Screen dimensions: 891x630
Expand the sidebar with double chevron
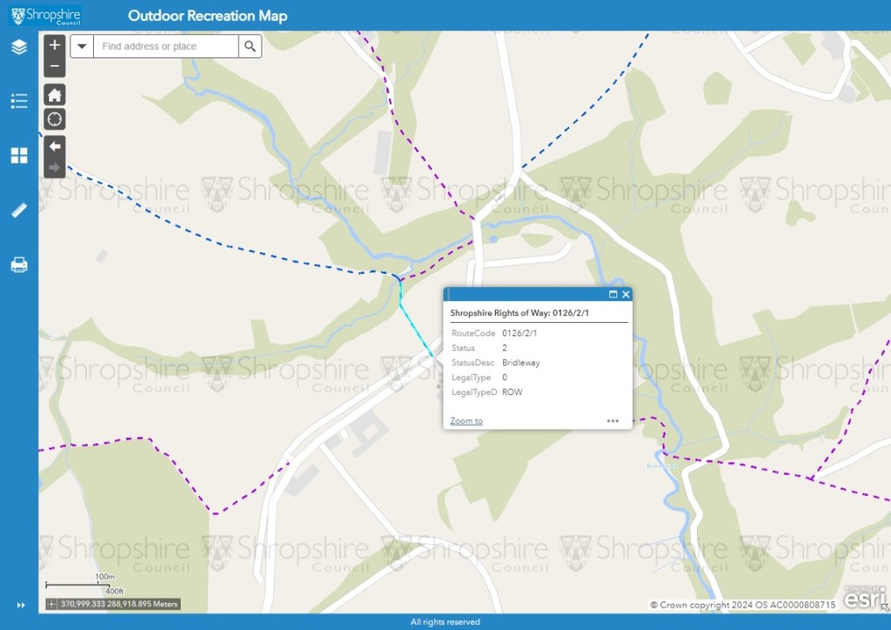tap(21, 606)
